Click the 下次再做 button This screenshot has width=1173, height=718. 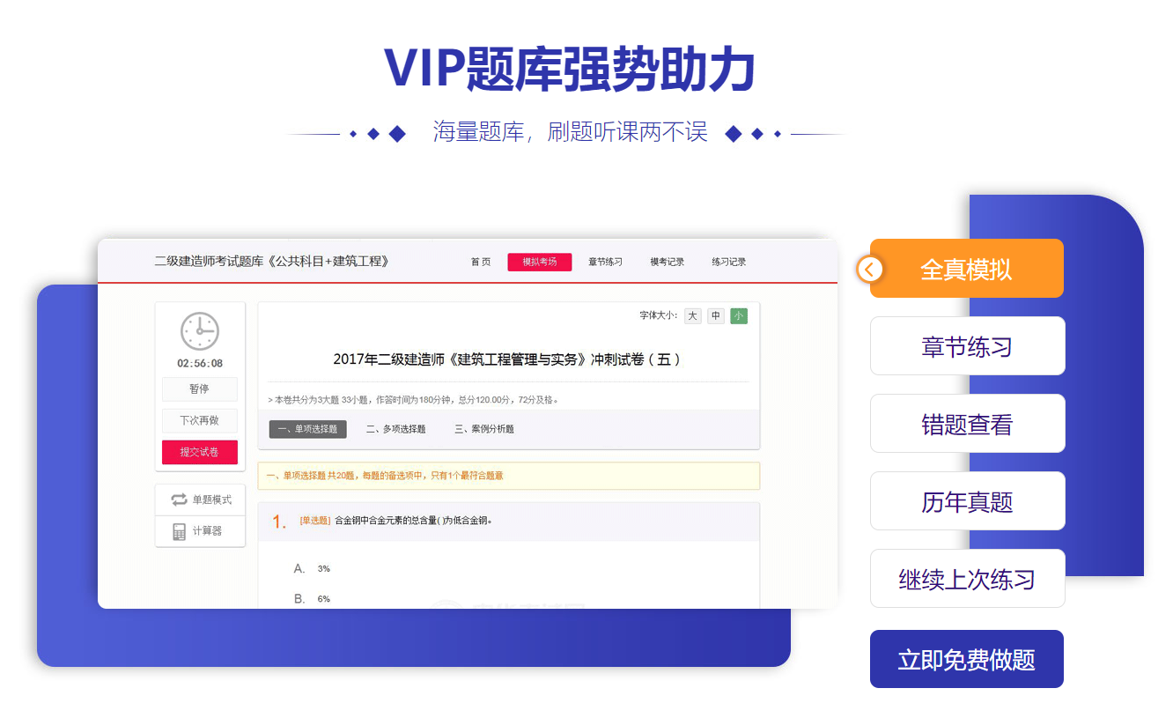pyautogui.click(x=200, y=420)
